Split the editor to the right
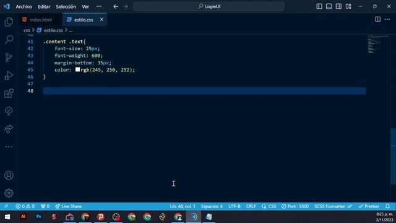The height and width of the screenshot is (223, 396). point(377,19)
